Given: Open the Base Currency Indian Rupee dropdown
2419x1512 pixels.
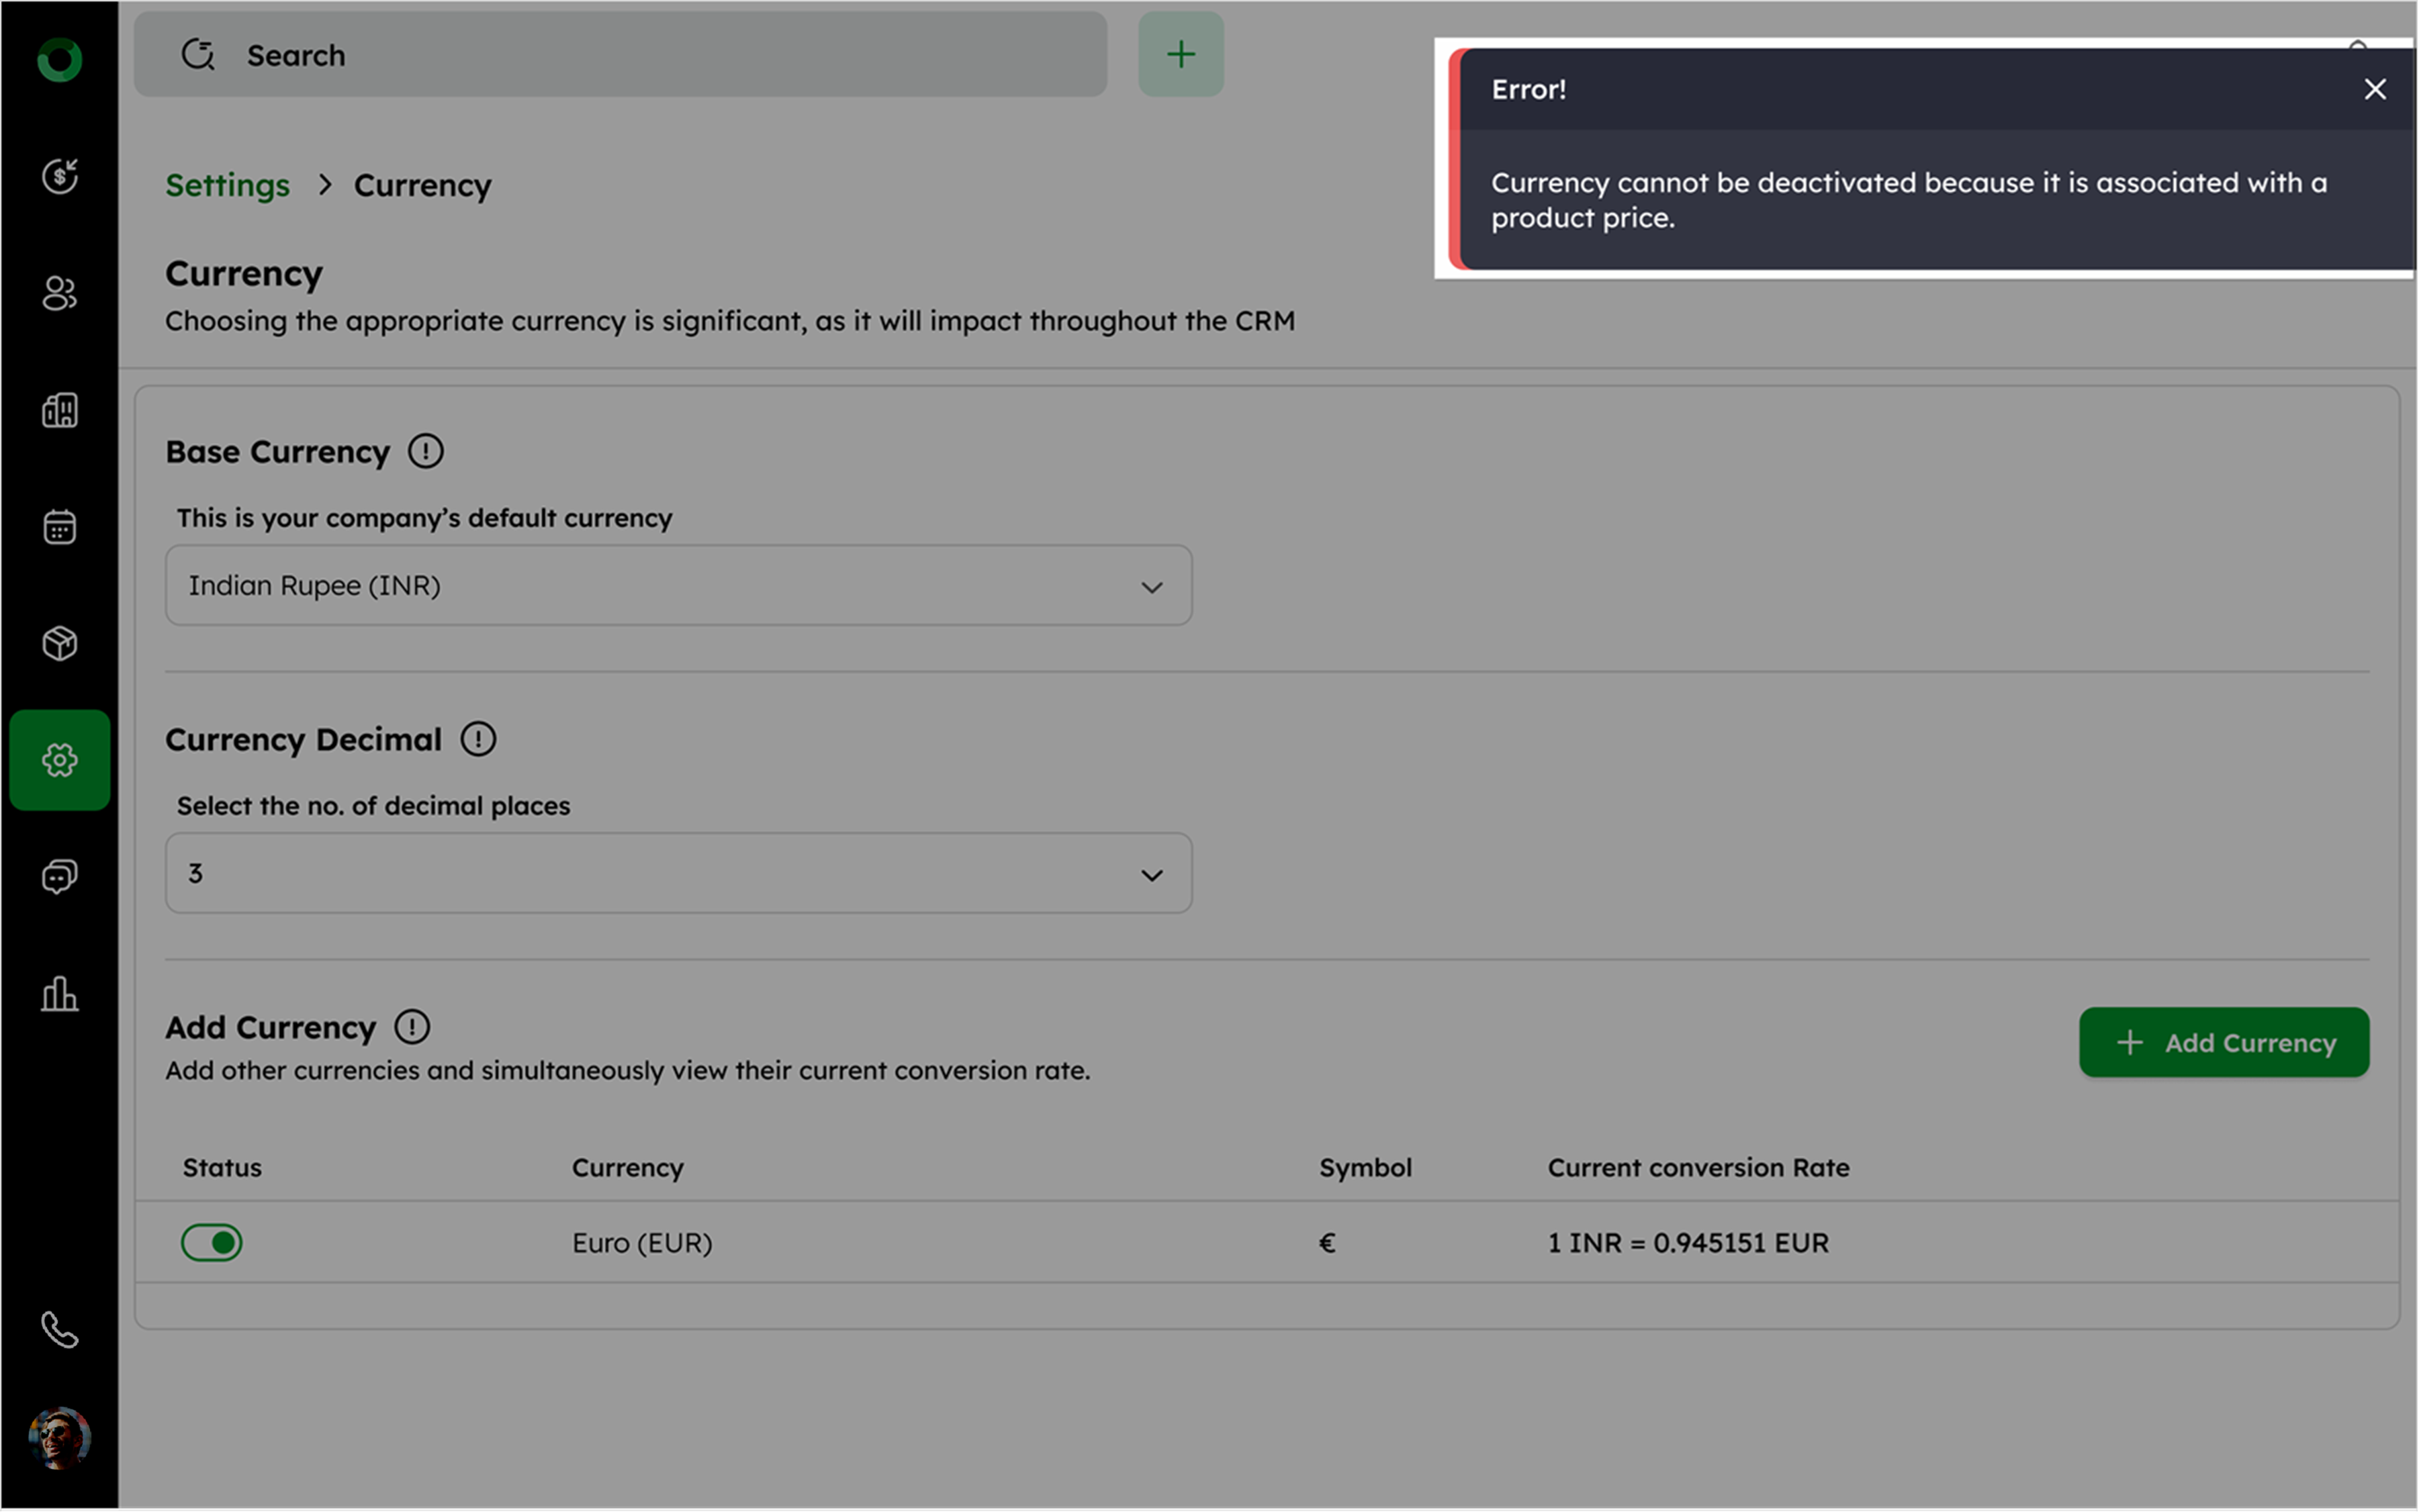Looking at the screenshot, I should pos(678,586).
